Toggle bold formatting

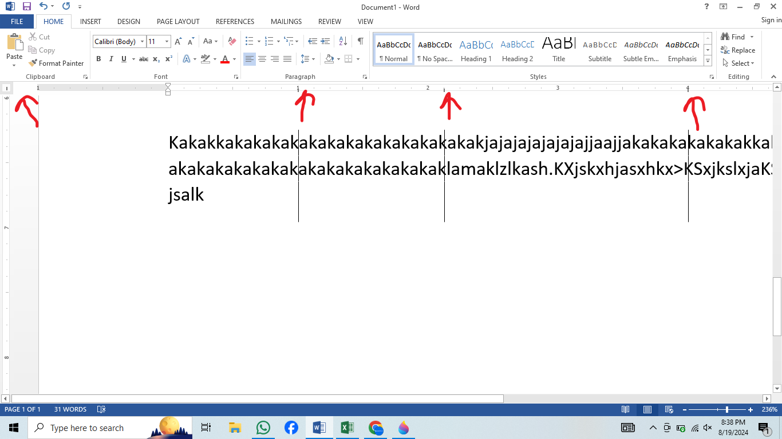tap(98, 59)
